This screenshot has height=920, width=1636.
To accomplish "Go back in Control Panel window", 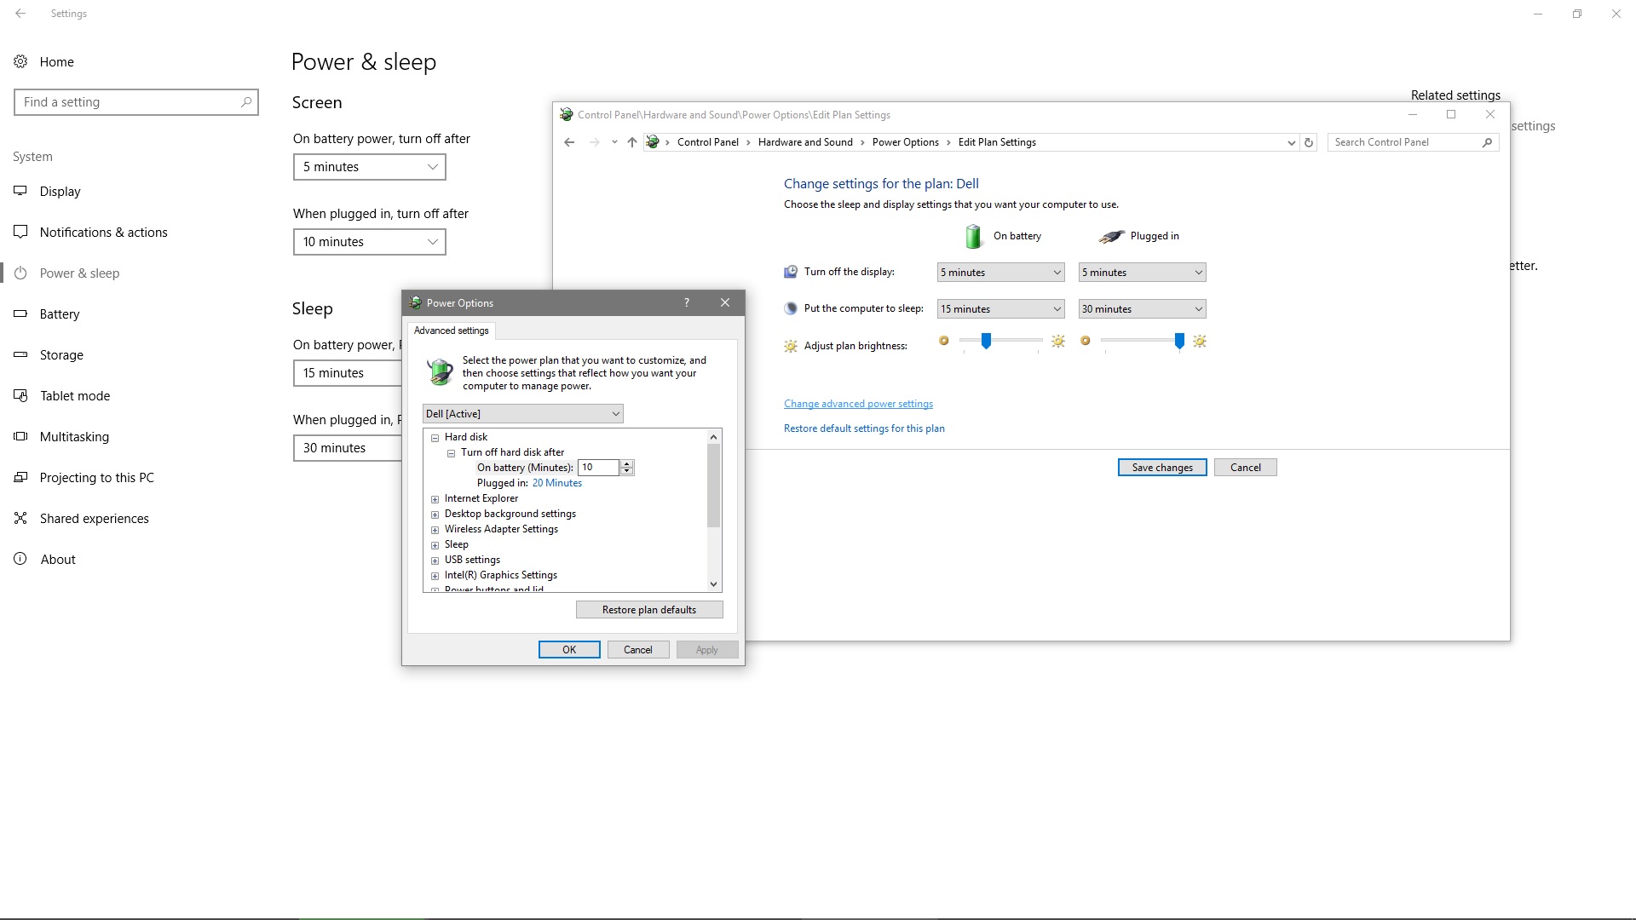I will click(x=569, y=142).
